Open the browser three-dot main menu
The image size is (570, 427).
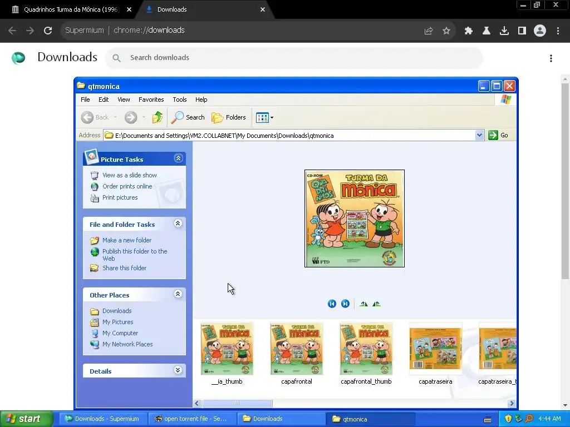[x=558, y=31]
